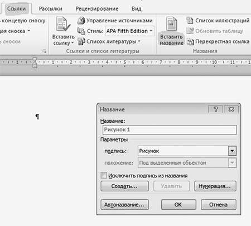
Task: Switch to the Вид tab
Action: point(137,8)
